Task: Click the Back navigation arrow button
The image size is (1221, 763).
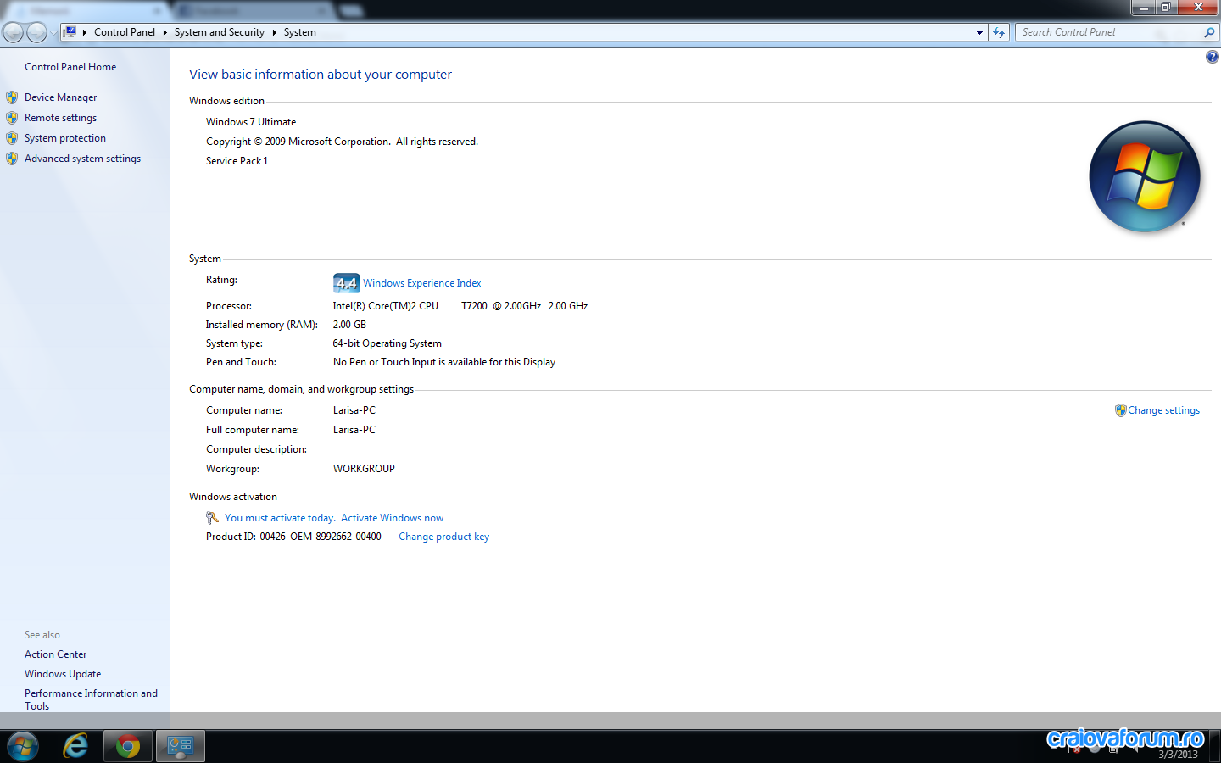Action: [x=14, y=32]
